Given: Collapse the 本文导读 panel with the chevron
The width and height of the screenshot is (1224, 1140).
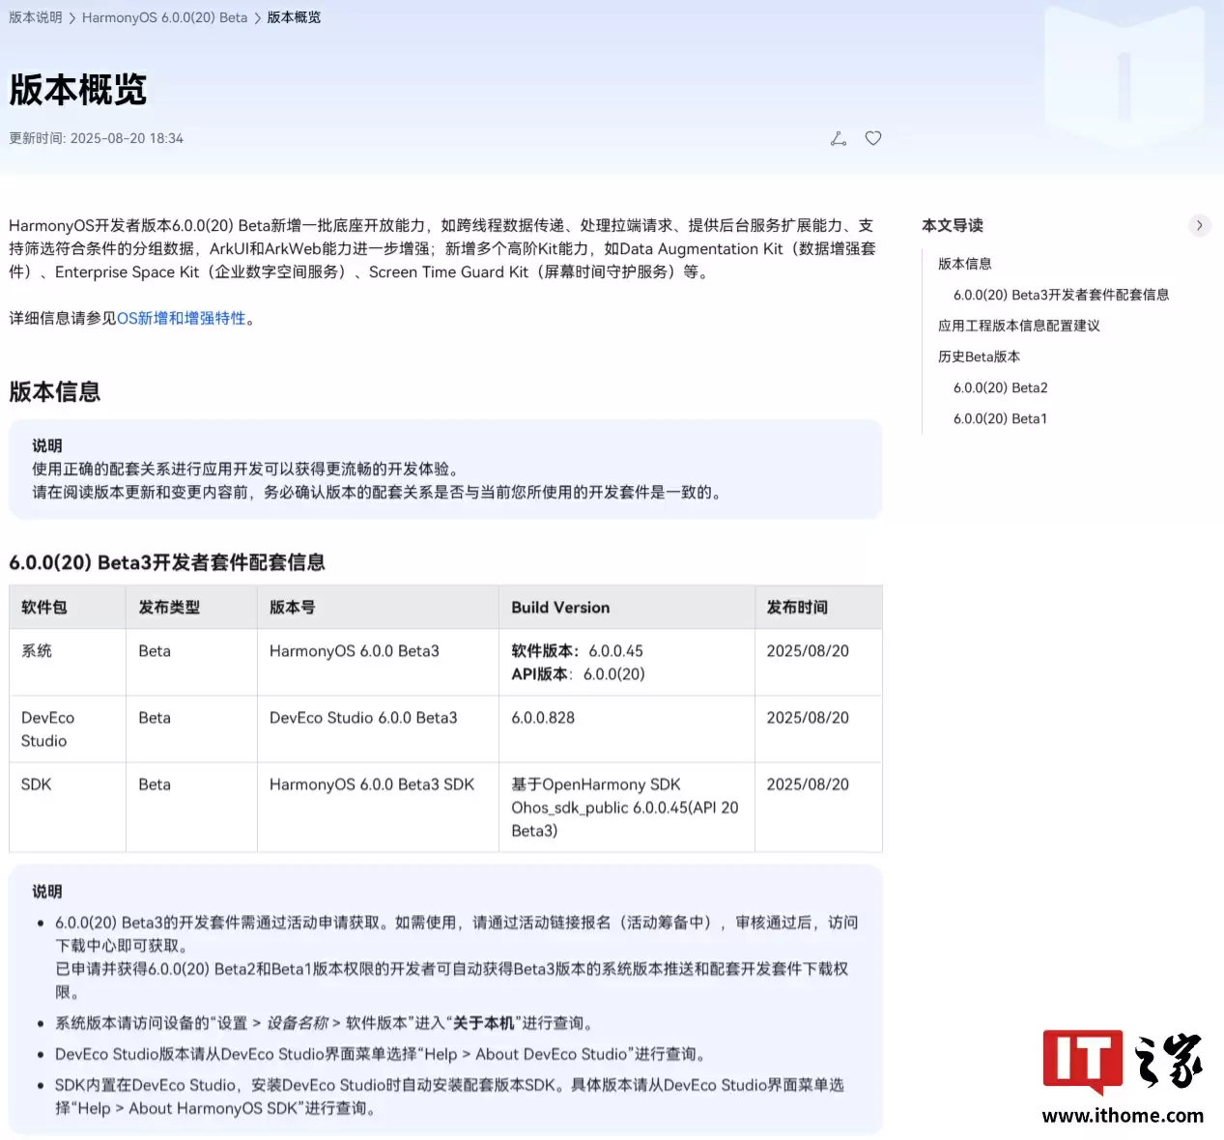Looking at the screenshot, I should pos(1199,225).
